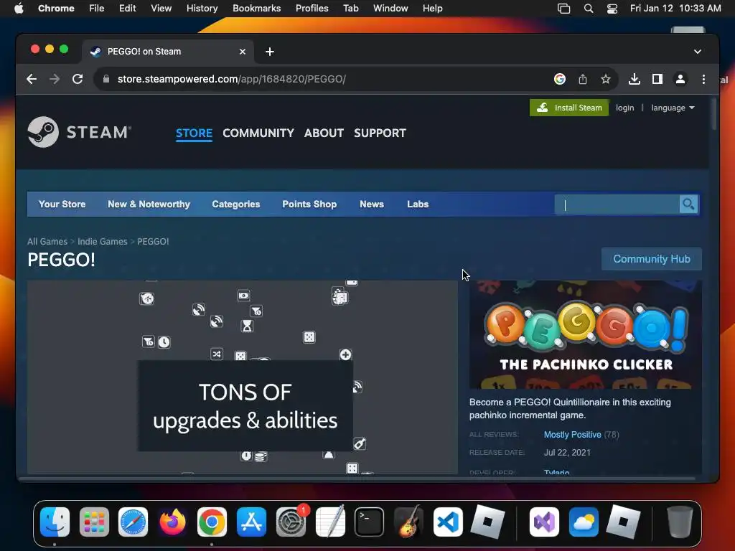Open Terminal from the Dock
This screenshot has height=551, width=735.
click(x=370, y=522)
